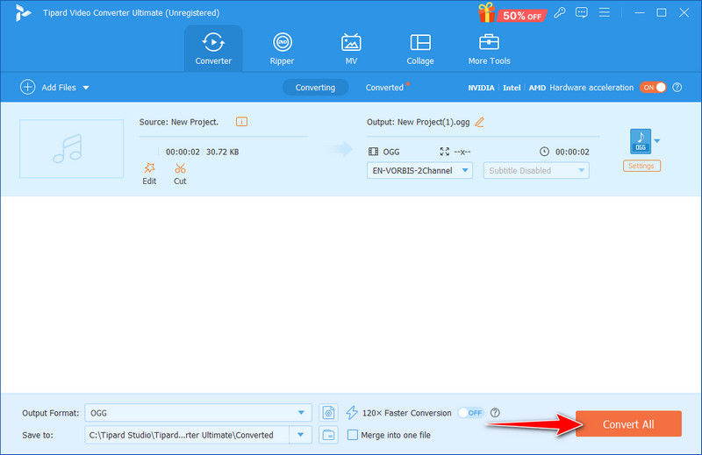Show the Converting list
702x455 pixels.
pos(315,88)
